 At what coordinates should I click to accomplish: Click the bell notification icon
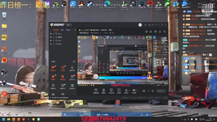coord(160,31)
